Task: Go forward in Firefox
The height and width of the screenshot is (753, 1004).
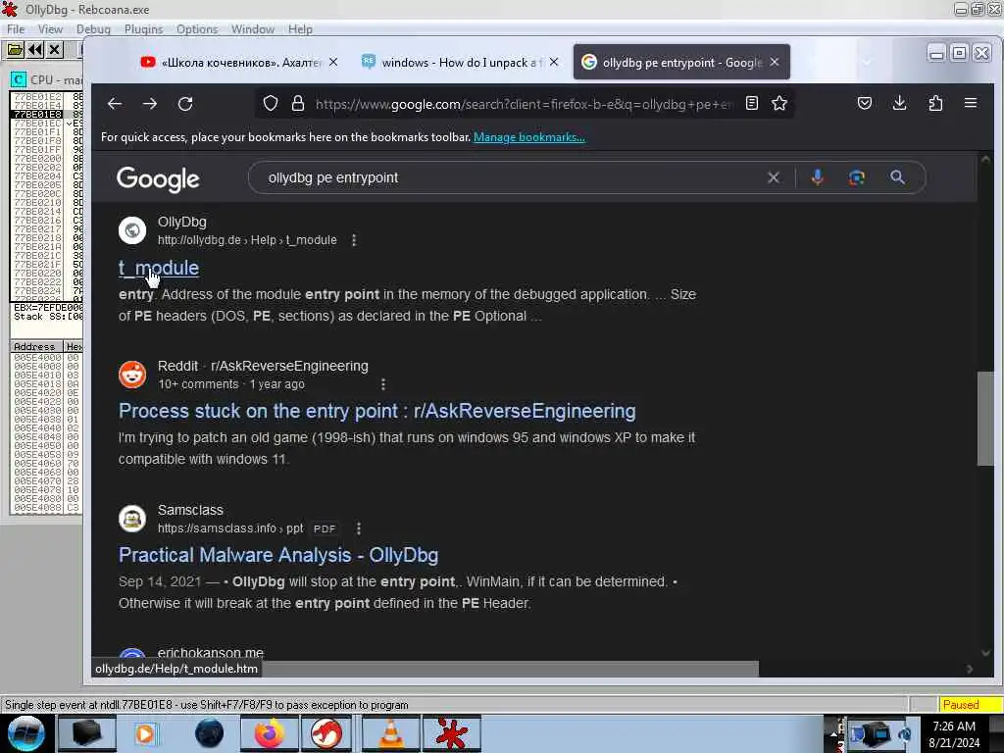Action: [150, 103]
